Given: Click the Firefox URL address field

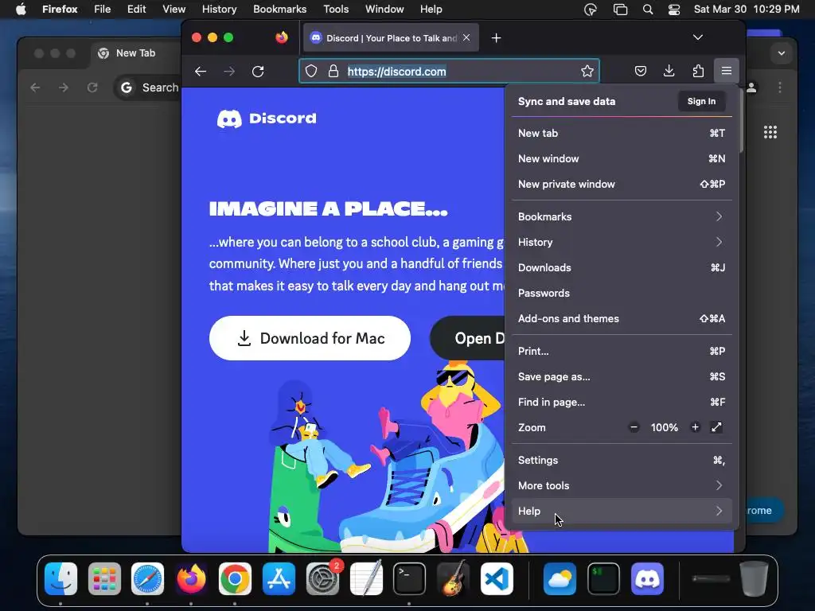Looking at the screenshot, I should click(x=449, y=71).
